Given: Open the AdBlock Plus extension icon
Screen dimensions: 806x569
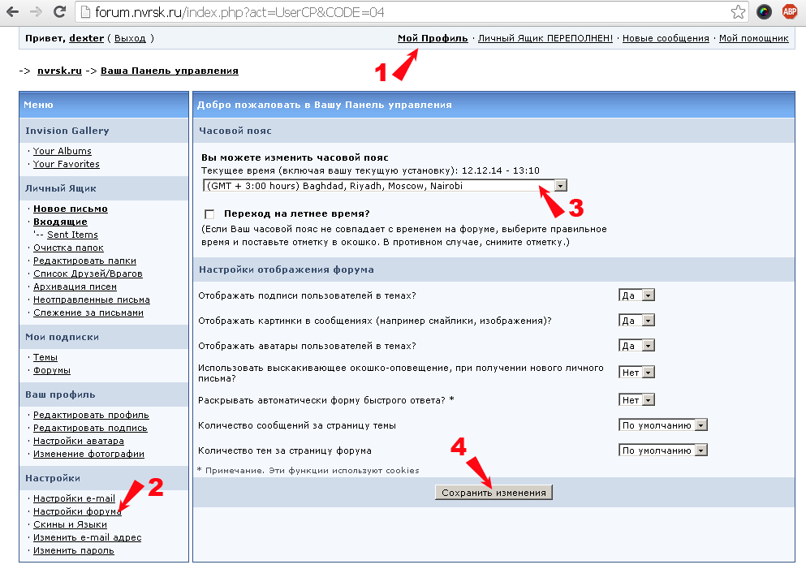Looking at the screenshot, I should click(x=789, y=11).
